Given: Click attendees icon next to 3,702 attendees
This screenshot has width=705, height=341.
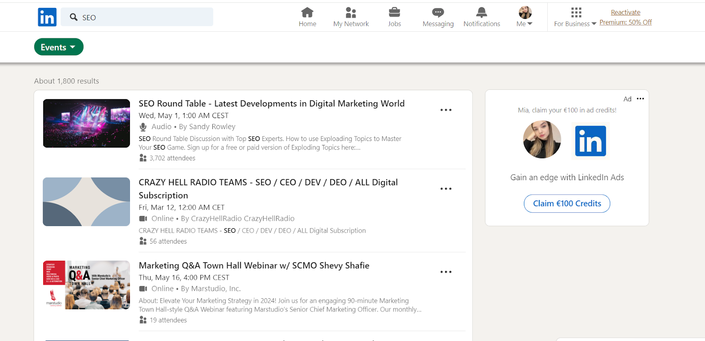Looking at the screenshot, I should point(143,158).
